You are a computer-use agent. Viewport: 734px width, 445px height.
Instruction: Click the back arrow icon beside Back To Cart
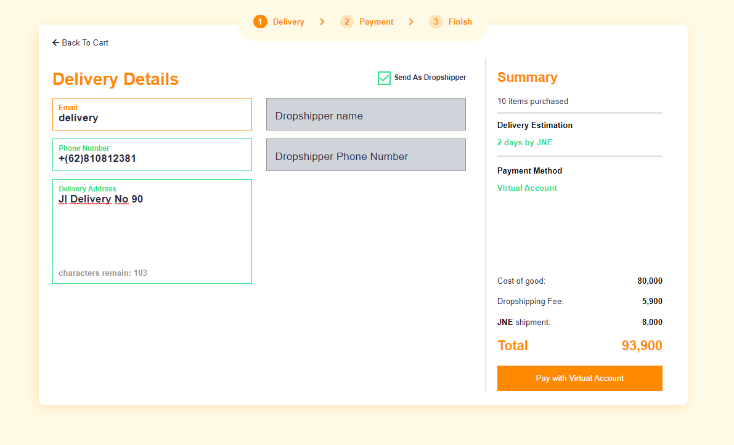[55, 42]
